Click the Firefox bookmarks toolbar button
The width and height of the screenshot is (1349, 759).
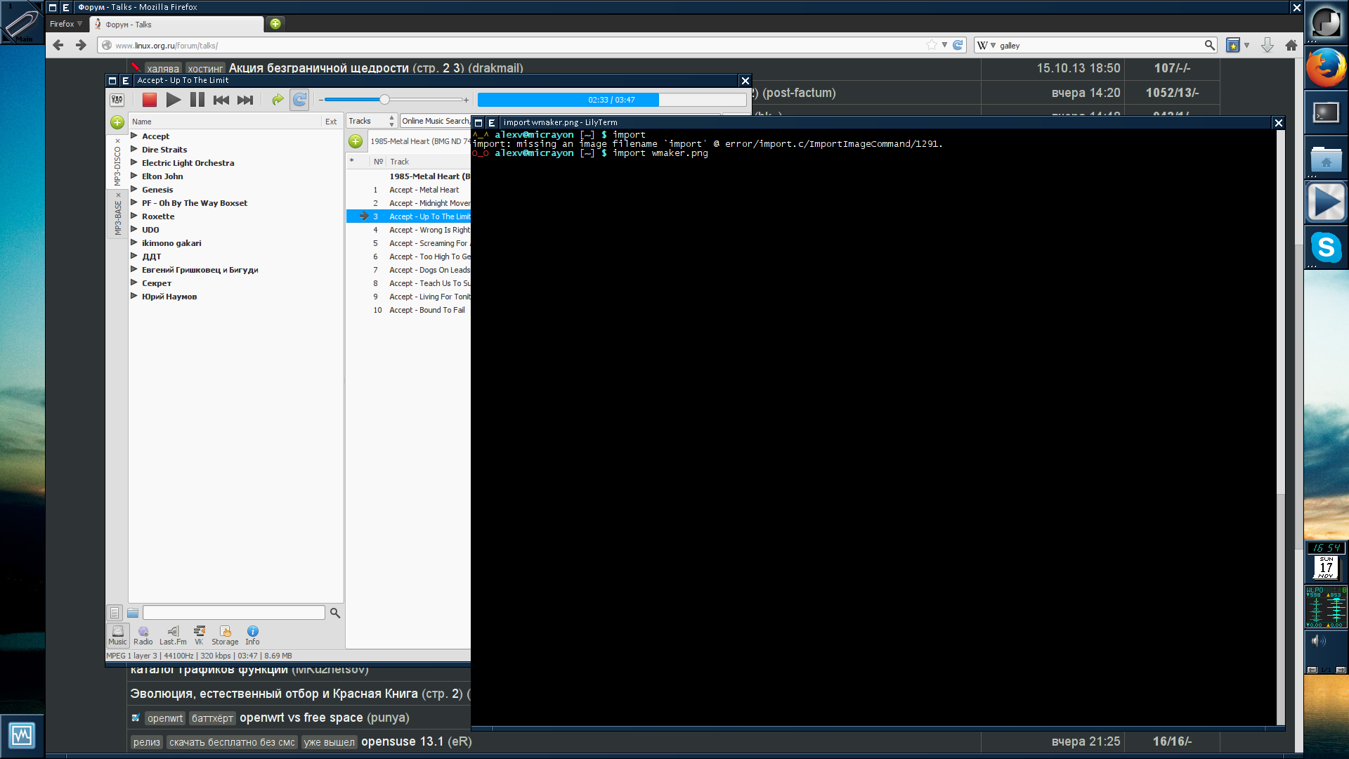(1233, 45)
